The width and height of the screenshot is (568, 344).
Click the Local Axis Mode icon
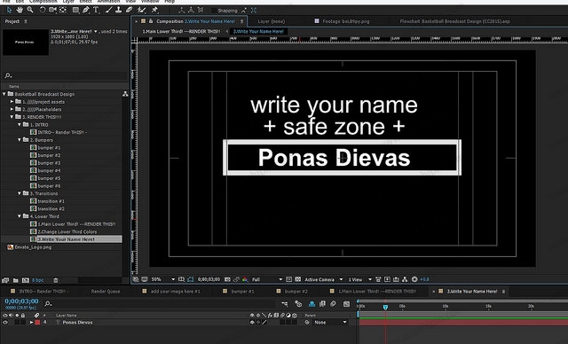coord(181,10)
